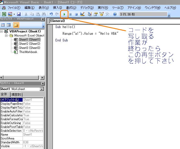Switch to the 項目別 properties tab

click(x=16, y=95)
